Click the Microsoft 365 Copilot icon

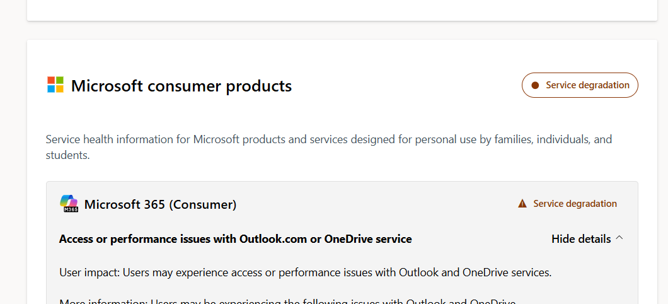tap(69, 201)
